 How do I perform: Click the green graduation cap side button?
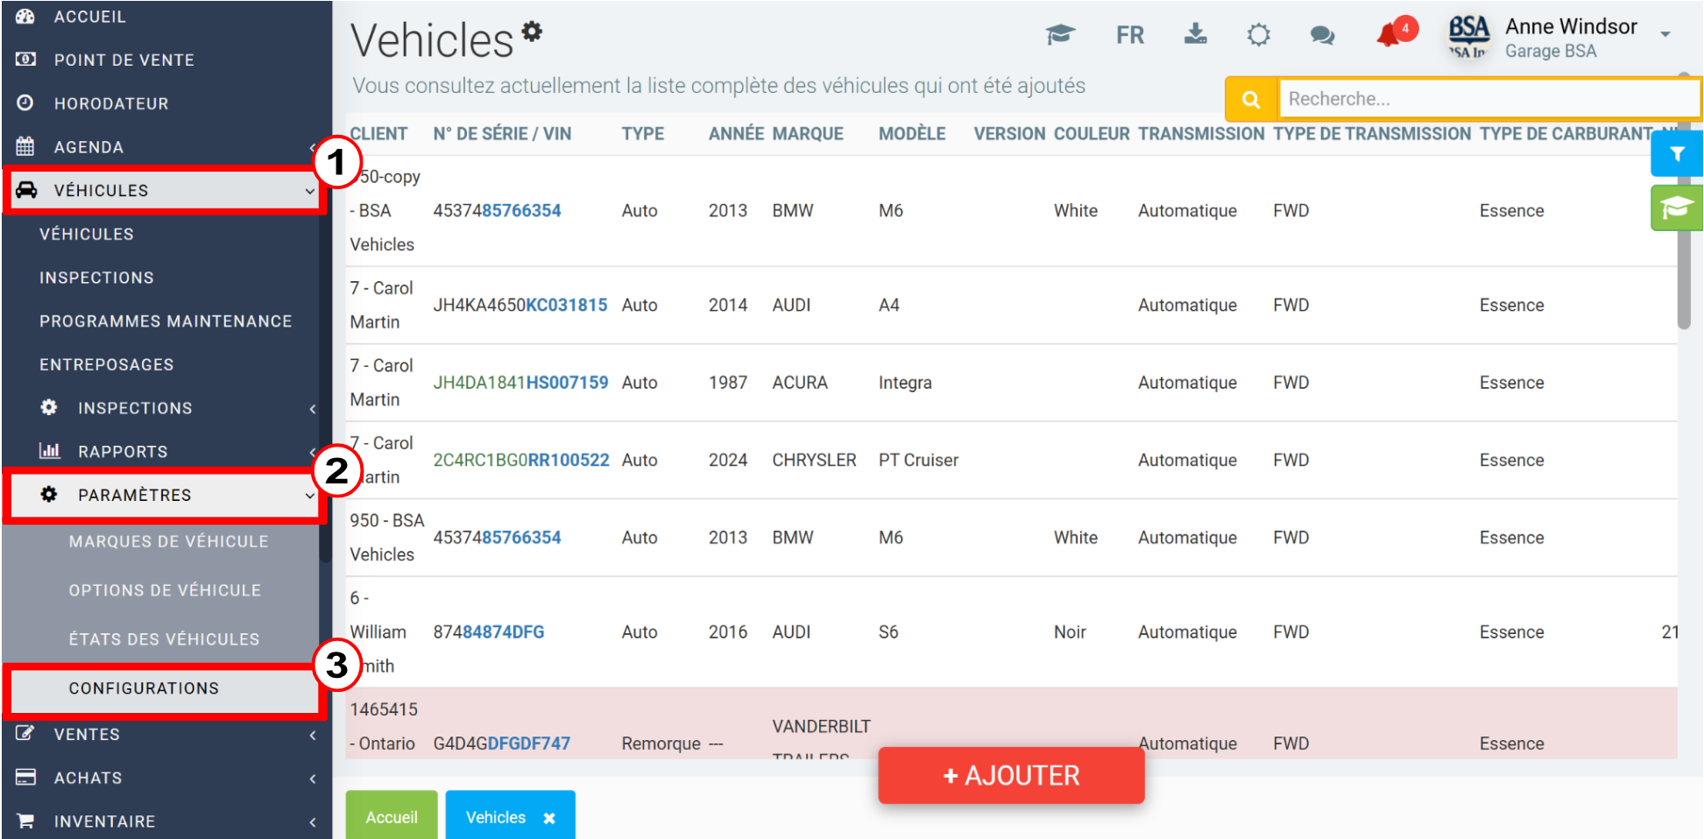1676,208
